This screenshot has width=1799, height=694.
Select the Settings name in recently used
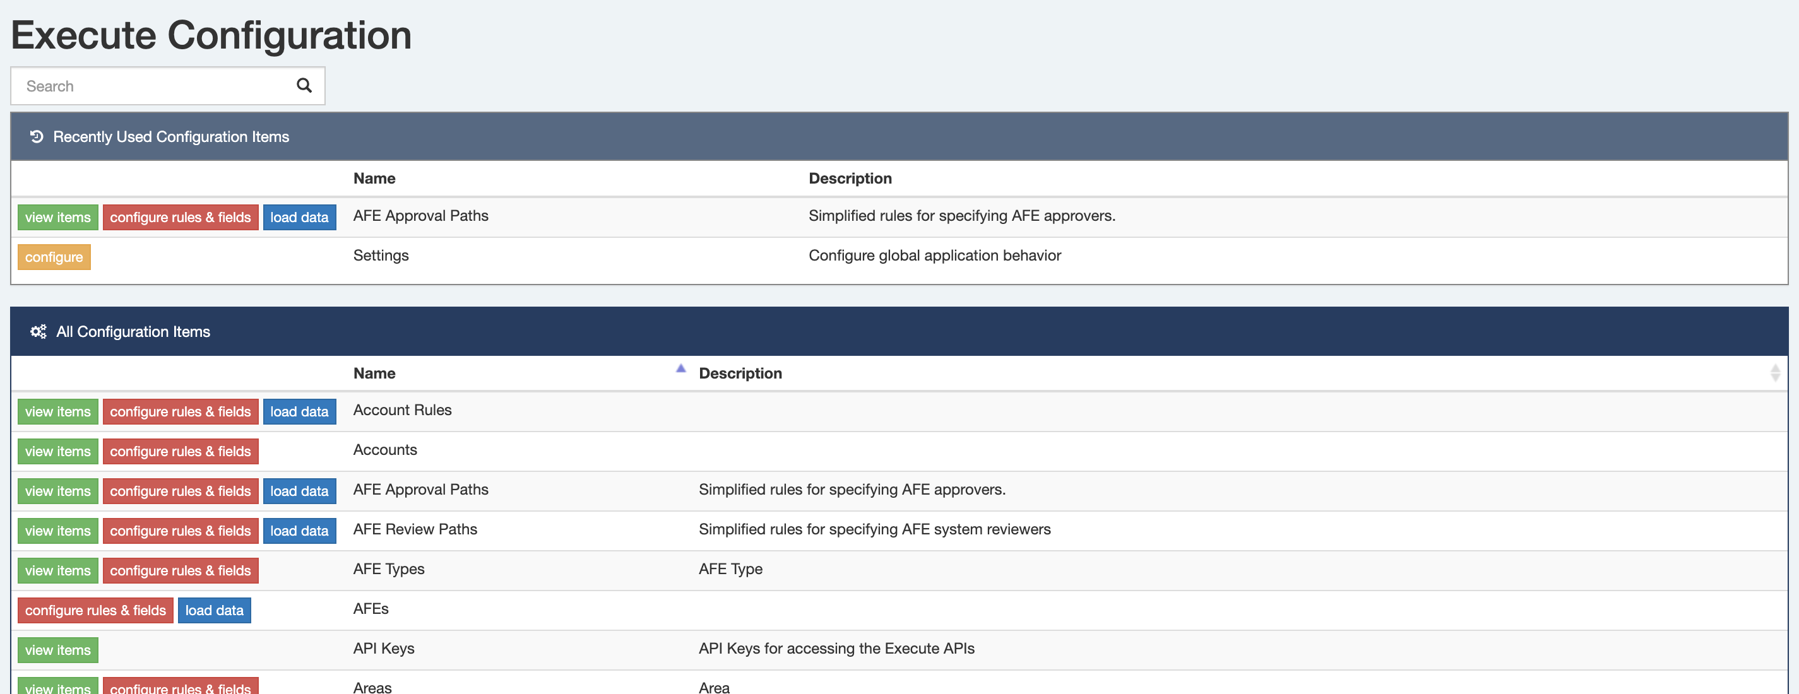click(381, 256)
